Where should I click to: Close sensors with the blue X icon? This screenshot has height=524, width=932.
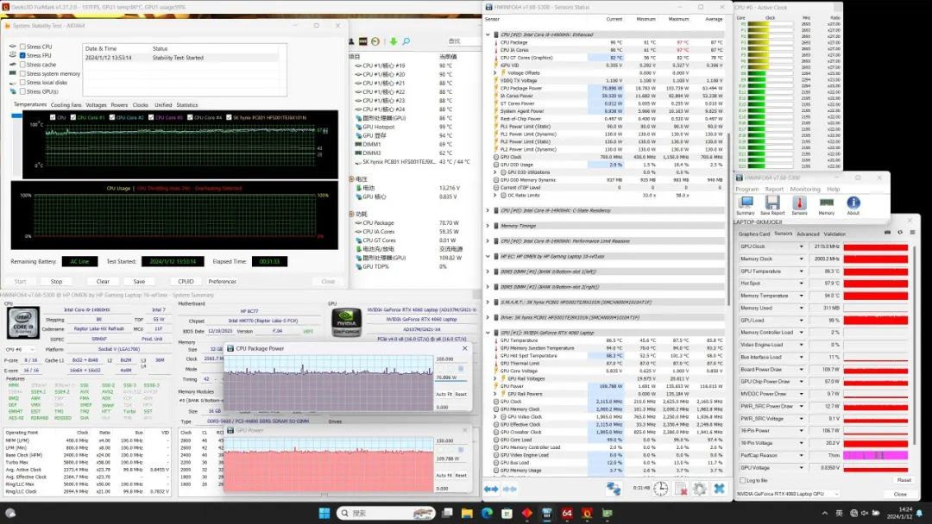tap(719, 489)
